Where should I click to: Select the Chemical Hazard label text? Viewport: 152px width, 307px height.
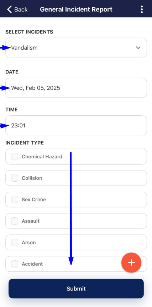[x=42, y=157]
